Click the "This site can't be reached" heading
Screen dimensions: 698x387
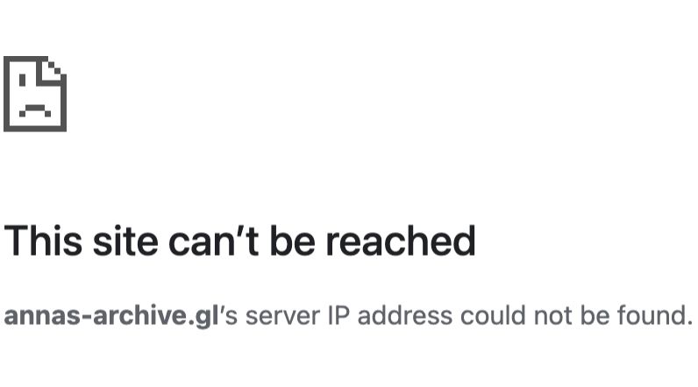pyautogui.click(x=239, y=241)
